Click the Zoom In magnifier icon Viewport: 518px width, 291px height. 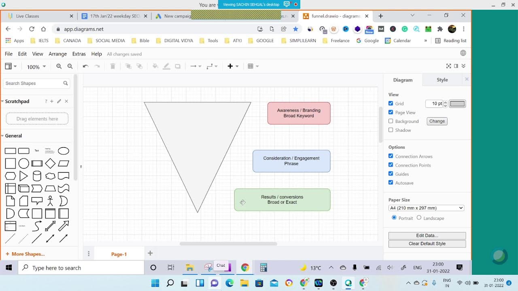coord(59,66)
